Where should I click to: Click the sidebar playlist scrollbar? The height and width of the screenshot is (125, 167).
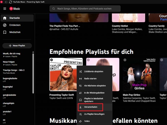point(33,73)
